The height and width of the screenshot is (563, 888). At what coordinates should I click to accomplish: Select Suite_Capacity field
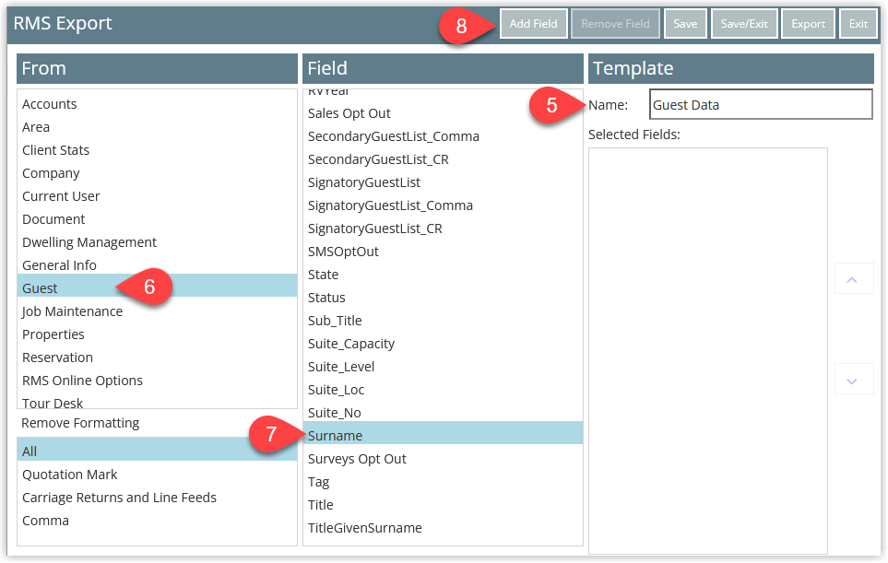[x=443, y=344]
